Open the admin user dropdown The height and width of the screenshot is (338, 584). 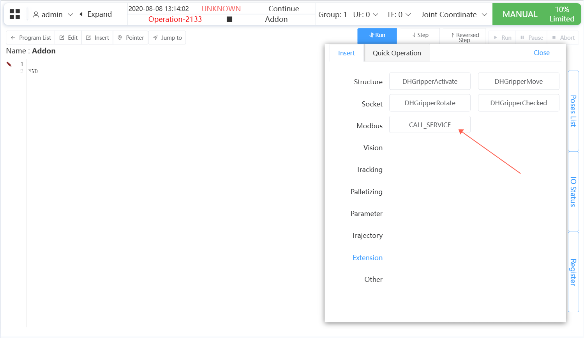[53, 14]
